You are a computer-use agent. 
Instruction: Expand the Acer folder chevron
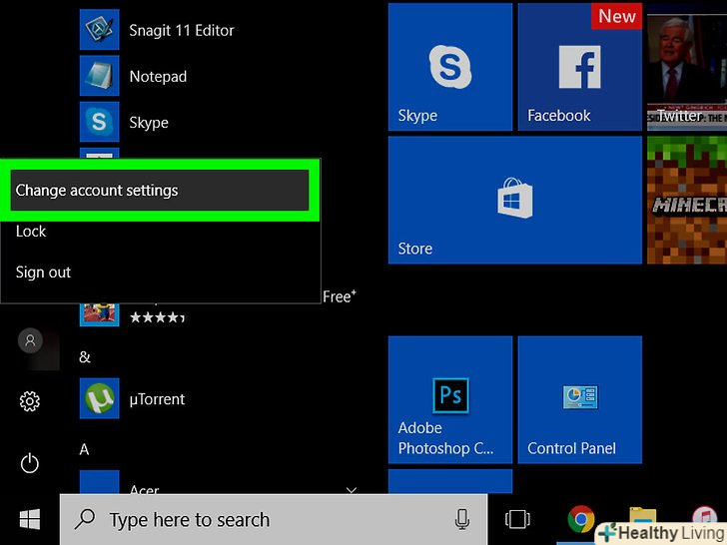pyautogui.click(x=352, y=490)
